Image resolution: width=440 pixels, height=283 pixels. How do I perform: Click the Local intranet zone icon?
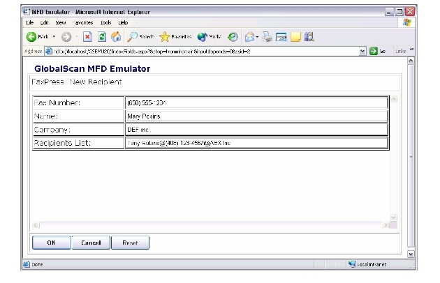click(351, 264)
